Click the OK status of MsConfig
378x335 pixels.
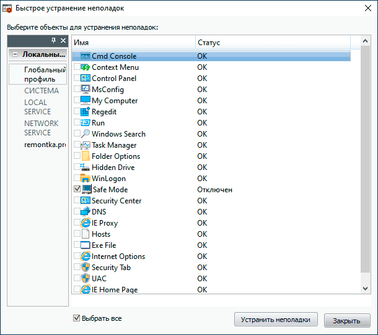(202, 90)
